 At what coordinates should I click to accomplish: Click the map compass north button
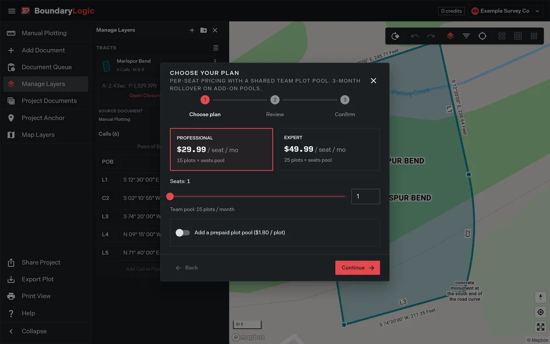540,297
